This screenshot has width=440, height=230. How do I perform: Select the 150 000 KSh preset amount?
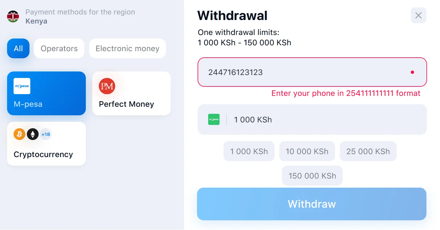click(x=312, y=176)
